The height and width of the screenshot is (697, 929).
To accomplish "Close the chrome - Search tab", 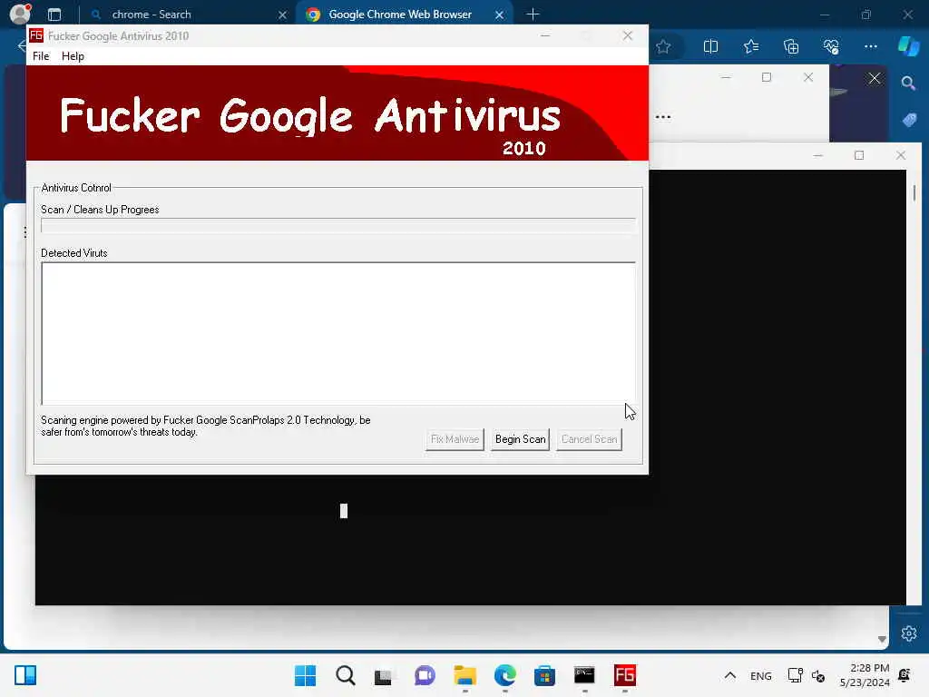I will pos(283,15).
